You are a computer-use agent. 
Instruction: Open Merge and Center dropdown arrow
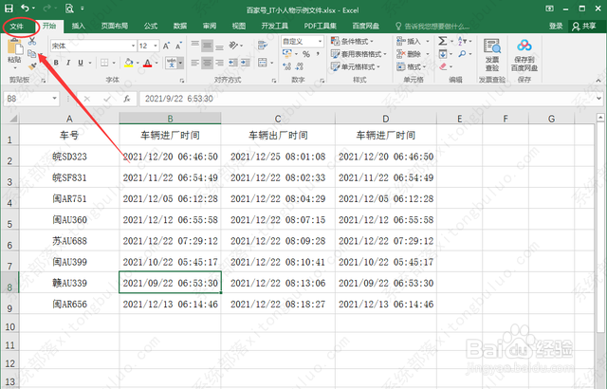pos(272,63)
